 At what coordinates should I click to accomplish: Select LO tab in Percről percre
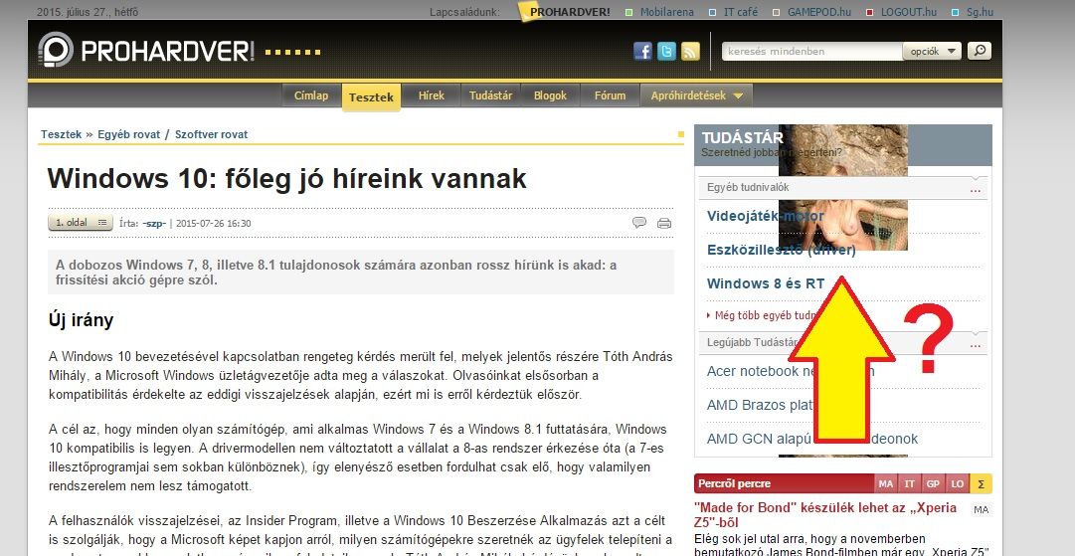pos(957,483)
